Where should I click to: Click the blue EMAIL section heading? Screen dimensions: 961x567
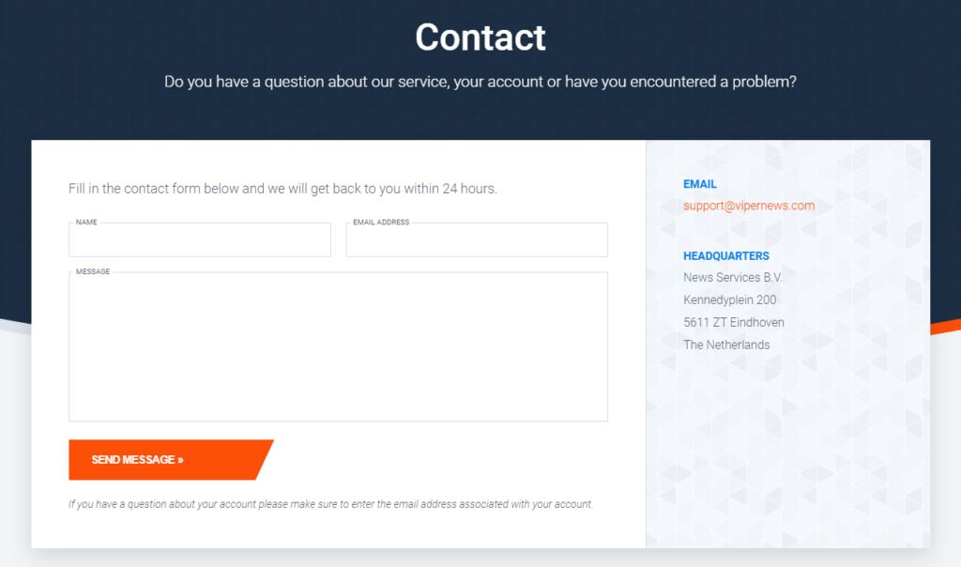click(x=700, y=184)
